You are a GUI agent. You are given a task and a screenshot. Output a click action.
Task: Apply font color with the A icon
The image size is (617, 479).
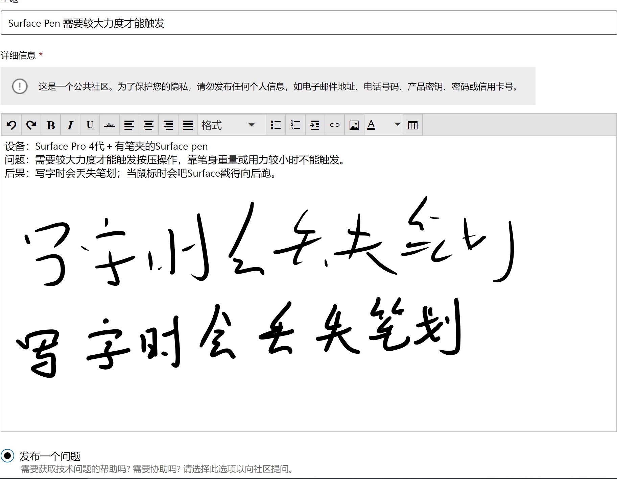pos(372,125)
